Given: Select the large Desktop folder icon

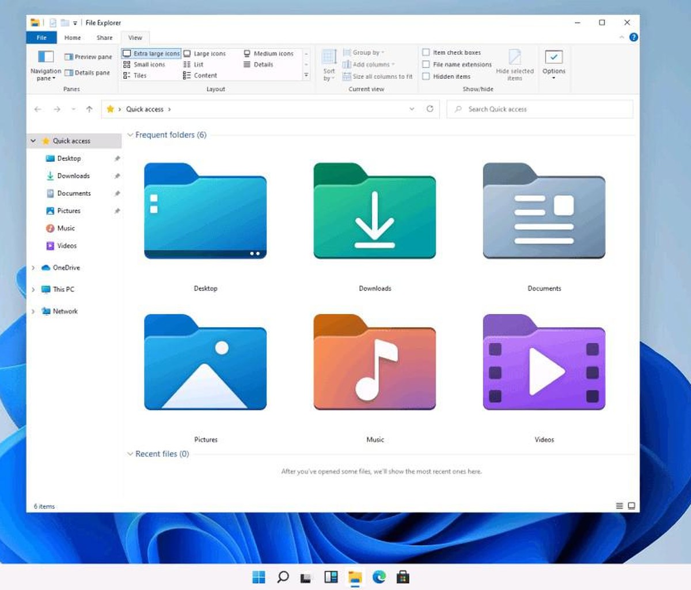Looking at the screenshot, I should tap(205, 211).
